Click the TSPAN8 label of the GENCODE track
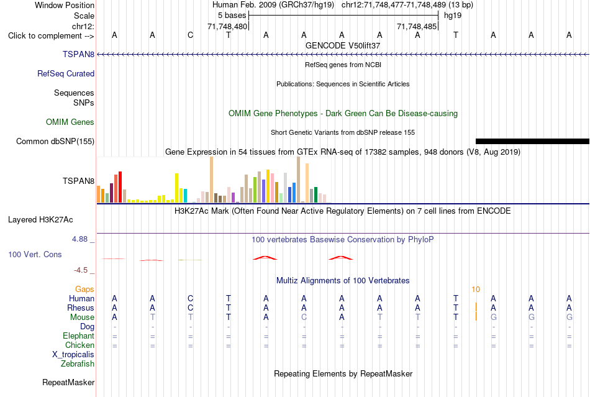590x397 pixels. (78, 54)
